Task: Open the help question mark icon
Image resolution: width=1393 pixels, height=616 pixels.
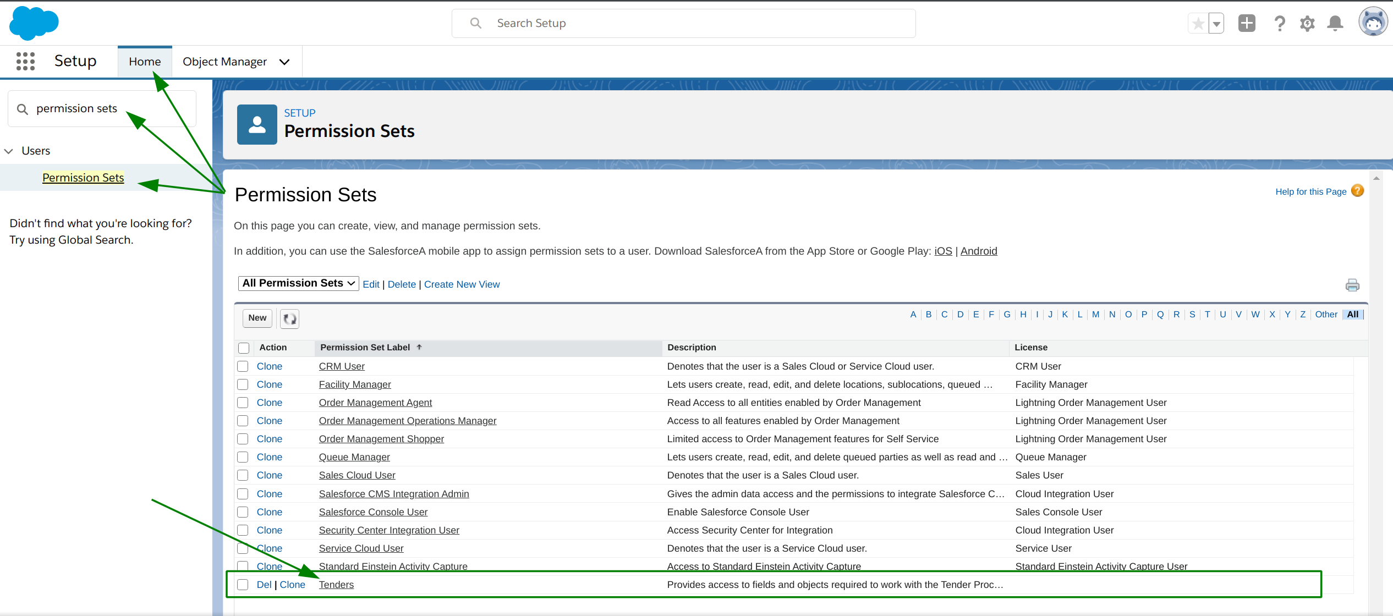Action: tap(1280, 23)
